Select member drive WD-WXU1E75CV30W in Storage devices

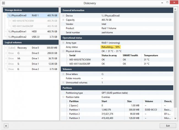(x=35, y=21)
